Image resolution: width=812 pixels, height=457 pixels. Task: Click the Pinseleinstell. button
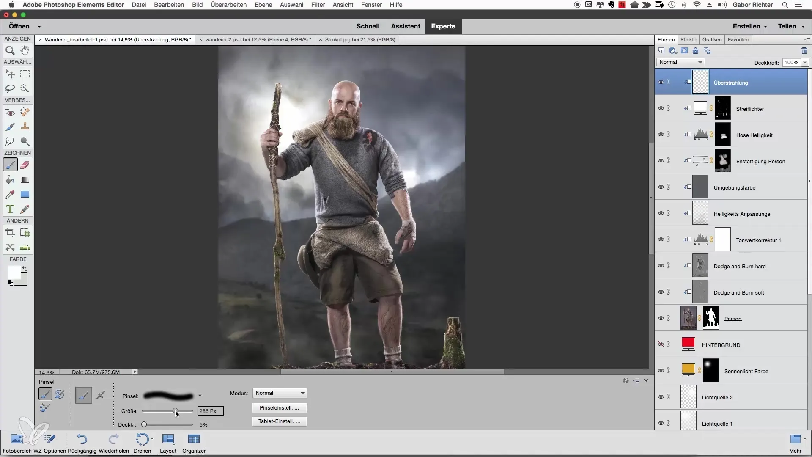(x=279, y=408)
